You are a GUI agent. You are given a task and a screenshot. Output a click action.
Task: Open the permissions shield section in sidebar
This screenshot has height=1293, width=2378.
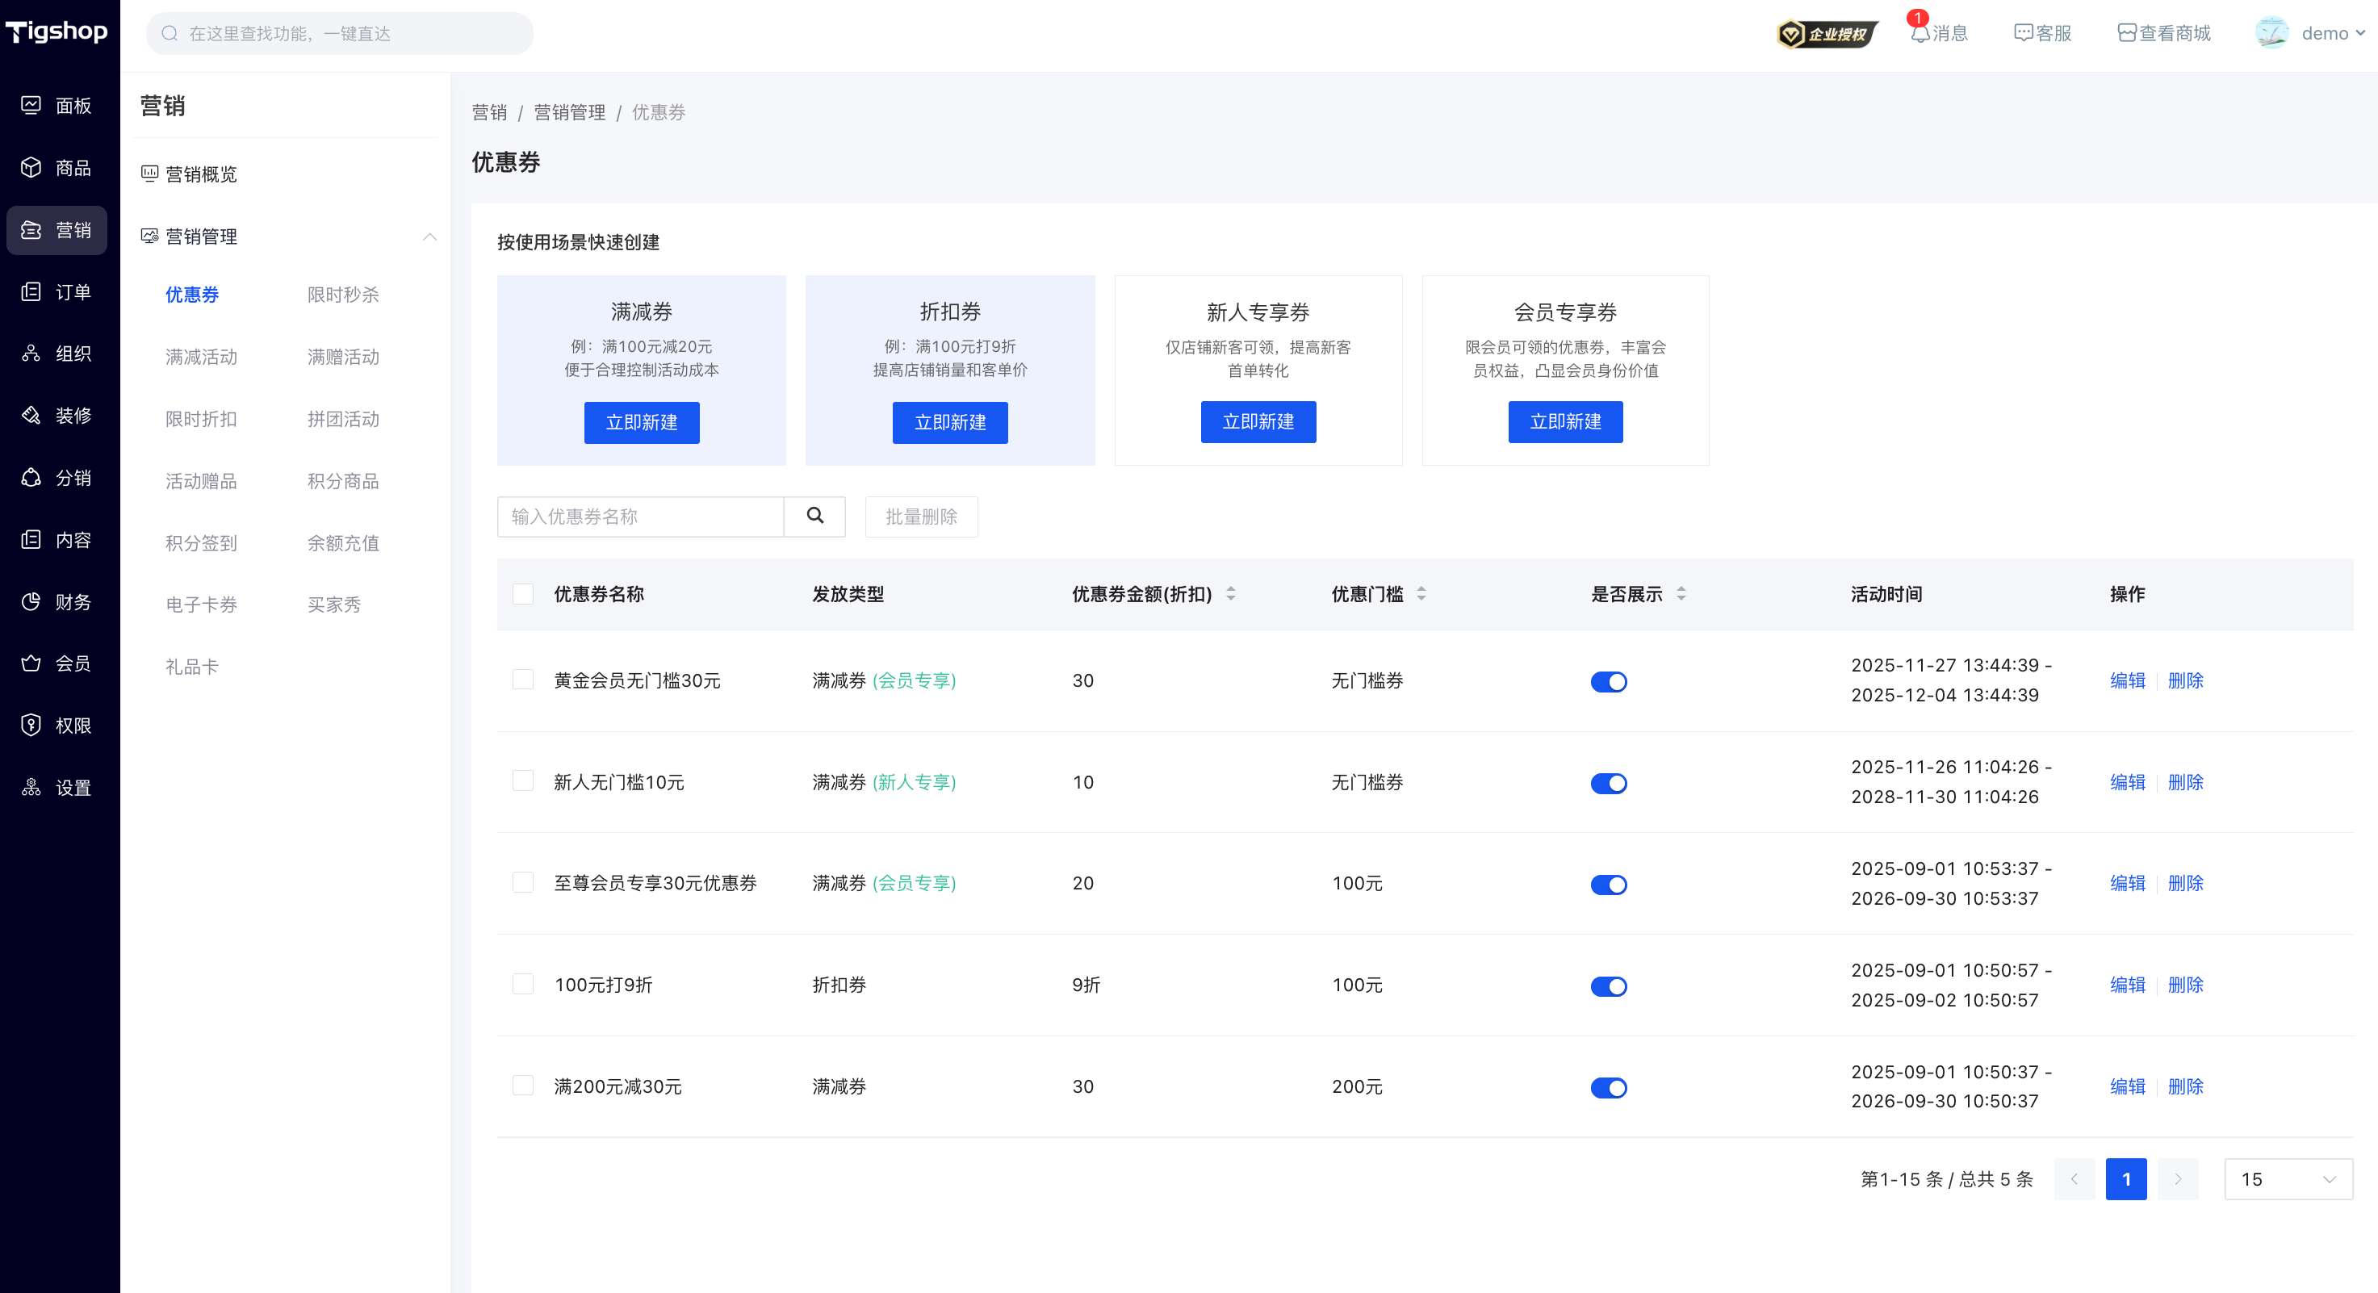pos(31,725)
